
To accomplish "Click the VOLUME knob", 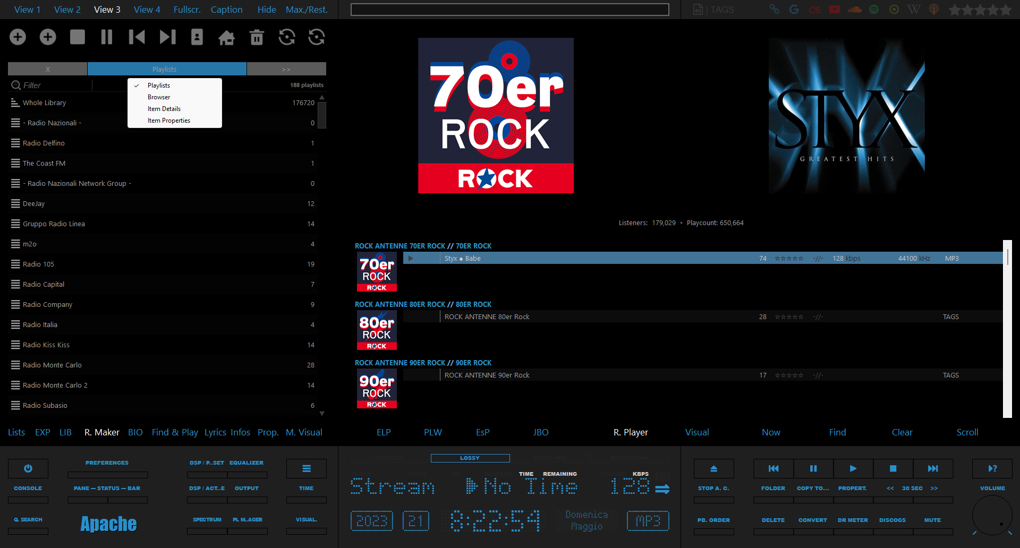I will 992,515.
